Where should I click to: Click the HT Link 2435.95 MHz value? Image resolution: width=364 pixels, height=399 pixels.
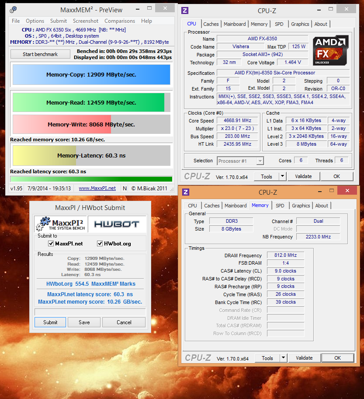pos(237,144)
